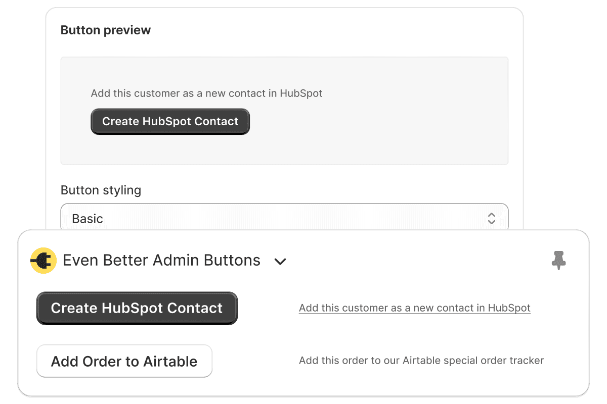Screen dimensions: 607x404
Task: Click the yellow plug app icon
Action: tap(43, 261)
